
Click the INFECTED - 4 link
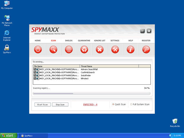point(90,104)
